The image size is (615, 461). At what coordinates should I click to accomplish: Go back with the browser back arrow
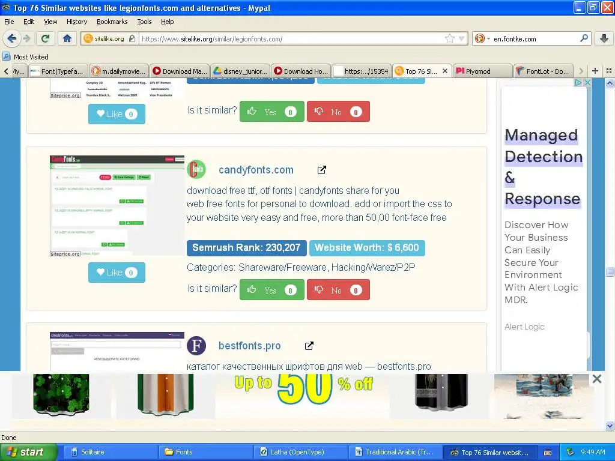[11, 38]
